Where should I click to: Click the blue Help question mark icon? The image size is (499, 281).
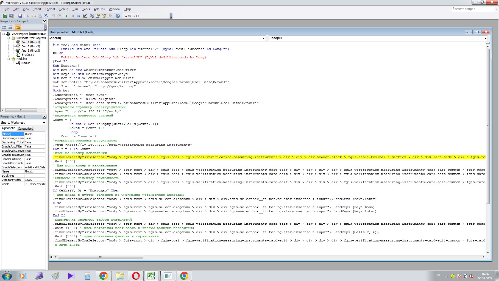pyautogui.click(x=118, y=16)
